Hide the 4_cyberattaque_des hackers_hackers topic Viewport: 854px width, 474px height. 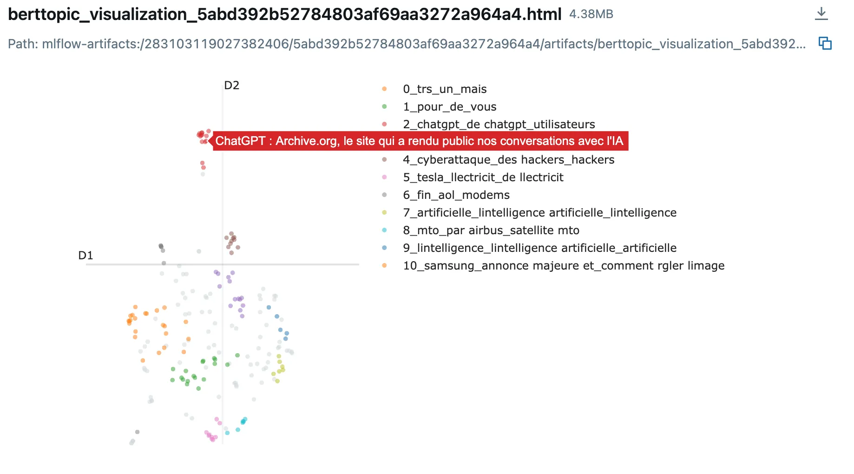click(508, 160)
